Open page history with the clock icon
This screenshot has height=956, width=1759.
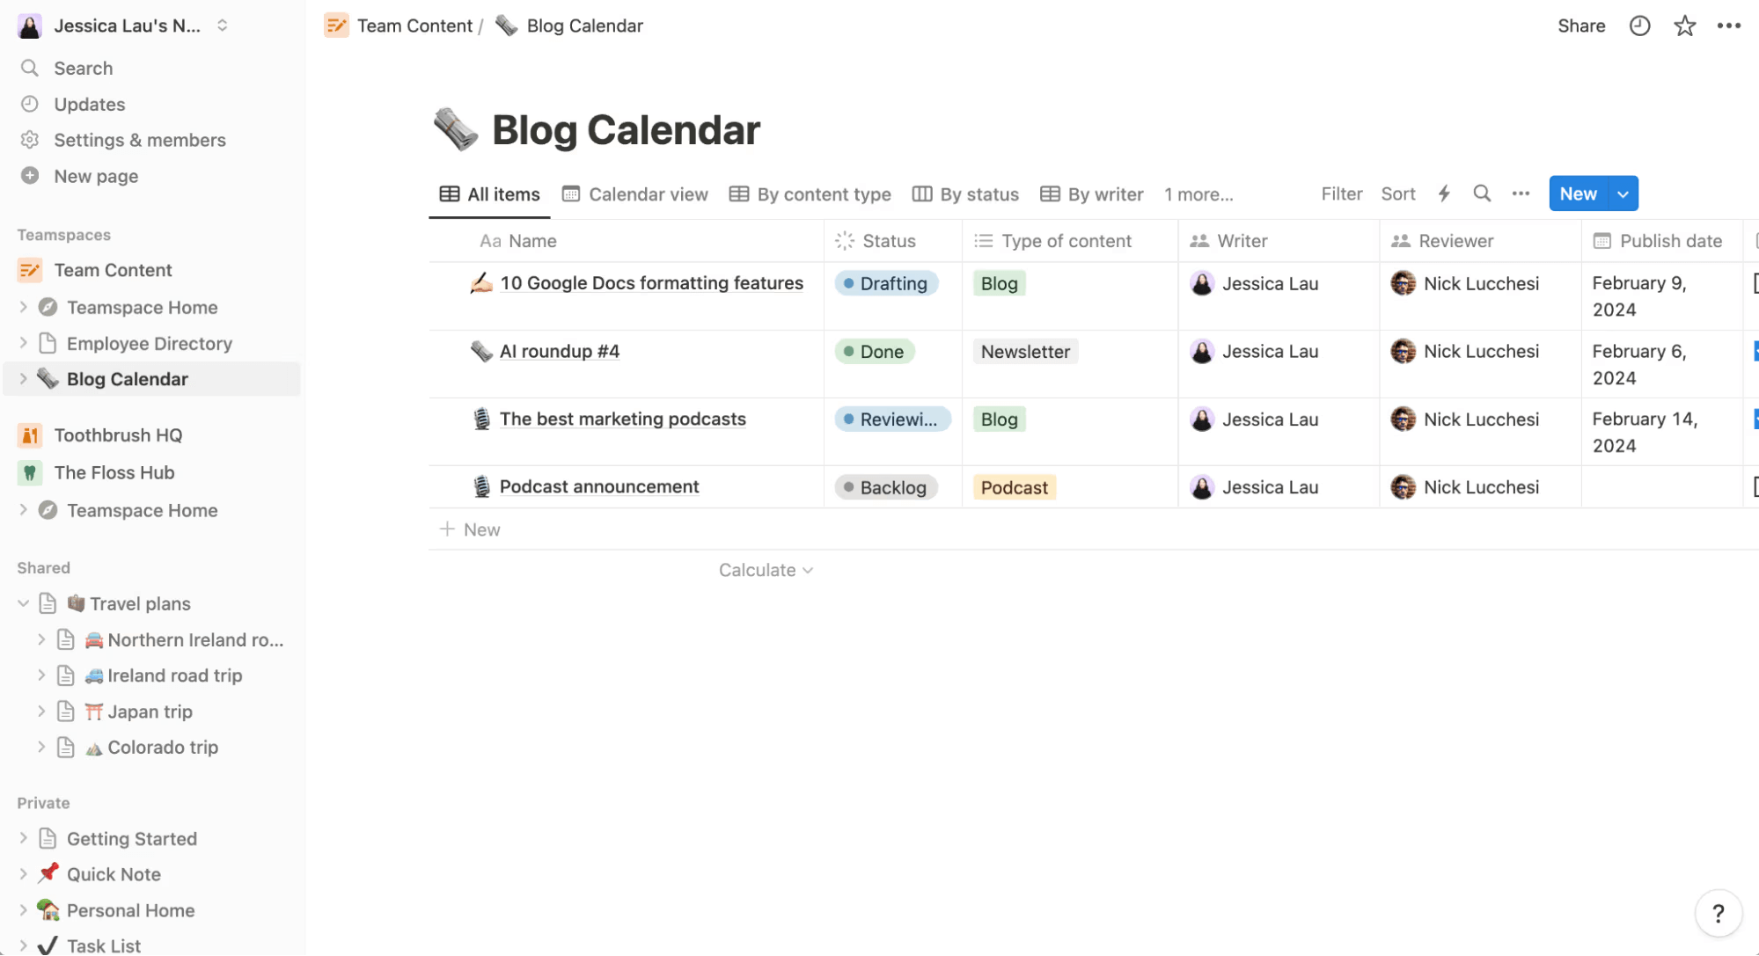pyautogui.click(x=1638, y=26)
